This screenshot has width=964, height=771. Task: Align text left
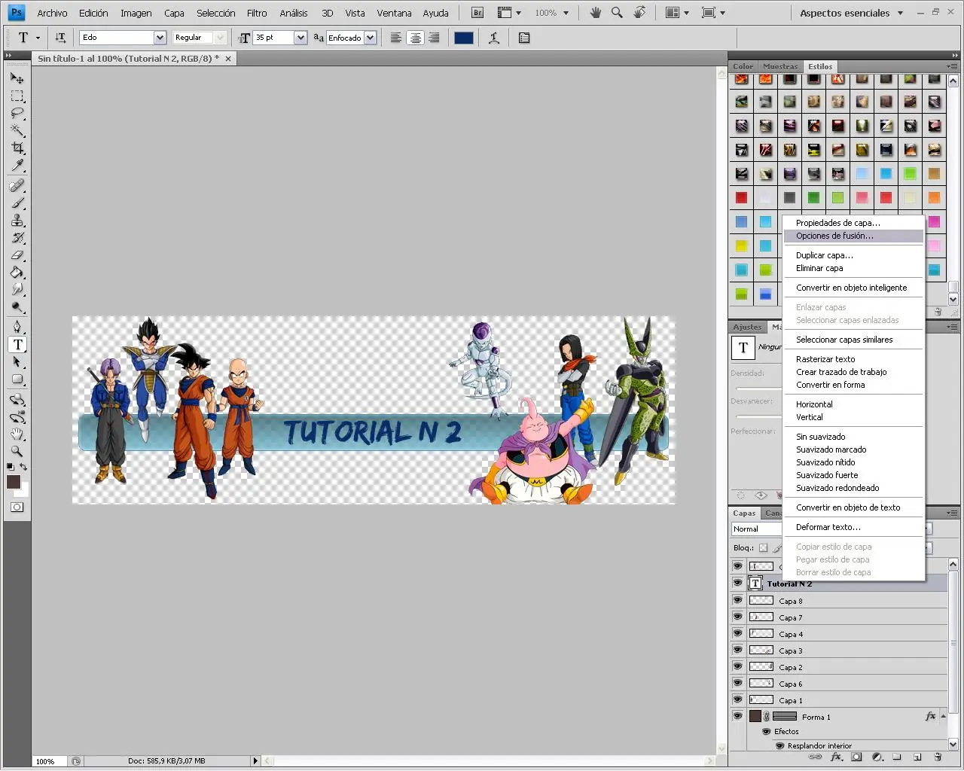tap(395, 38)
